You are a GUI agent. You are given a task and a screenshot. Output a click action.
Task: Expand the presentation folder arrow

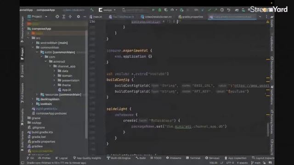point(54,81)
